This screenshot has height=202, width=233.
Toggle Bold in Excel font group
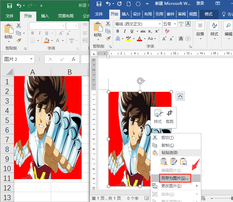(x=32, y=33)
